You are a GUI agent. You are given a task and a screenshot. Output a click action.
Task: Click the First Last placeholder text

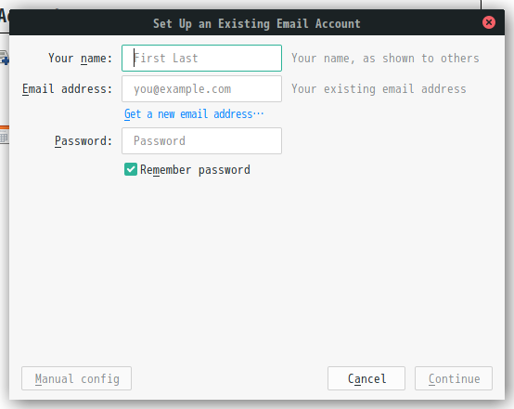click(166, 59)
